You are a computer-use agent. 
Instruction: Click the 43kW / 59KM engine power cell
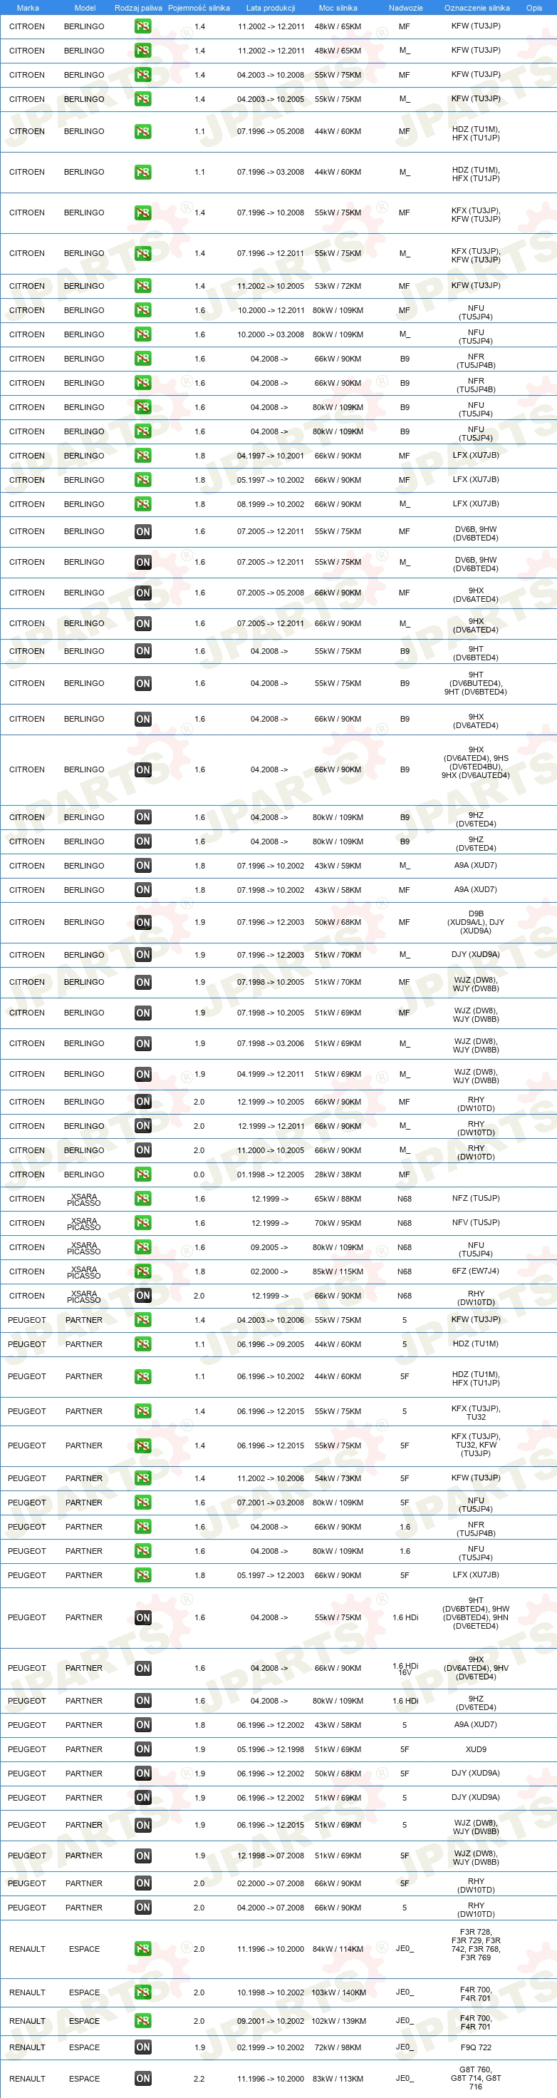pyautogui.click(x=338, y=866)
